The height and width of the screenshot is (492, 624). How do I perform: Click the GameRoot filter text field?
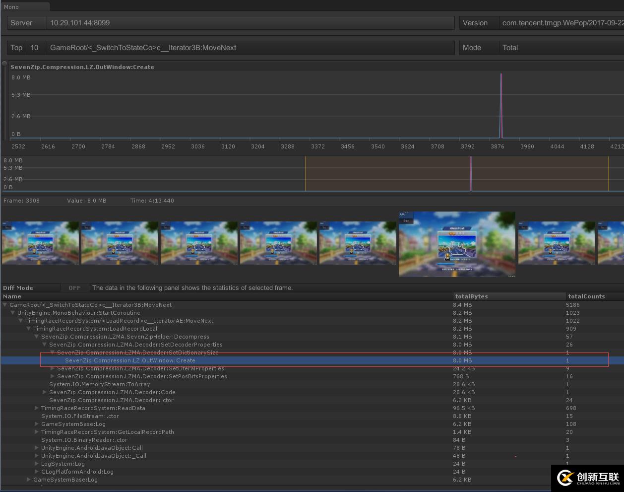pyautogui.click(x=251, y=48)
